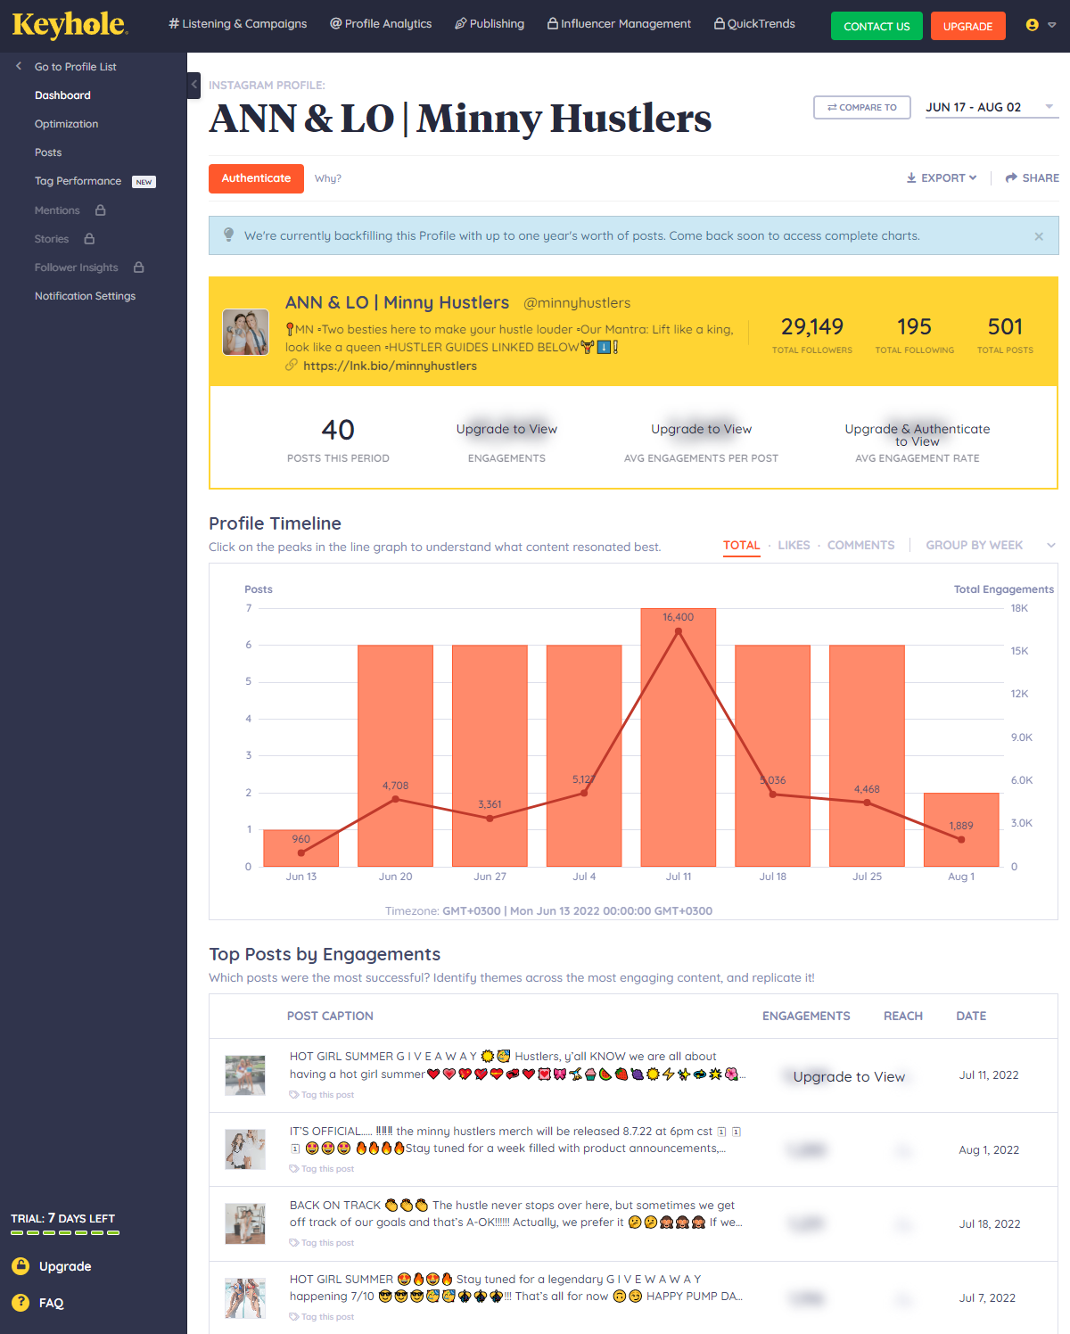The height and width of the screenshot is (1334, 1070).
Task: Click Upgrade to View in the GIVEAWAY row
Action: point(849,1076)
